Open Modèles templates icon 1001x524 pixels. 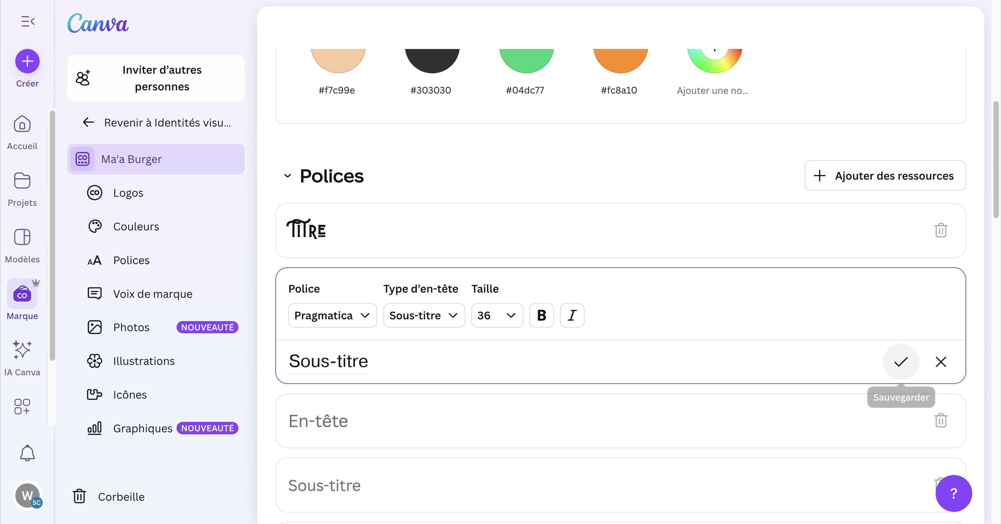click(22, 237)
